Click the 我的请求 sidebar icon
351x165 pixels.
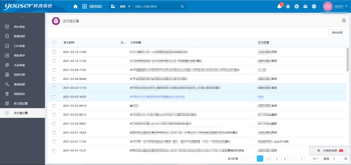pos(7,56)
